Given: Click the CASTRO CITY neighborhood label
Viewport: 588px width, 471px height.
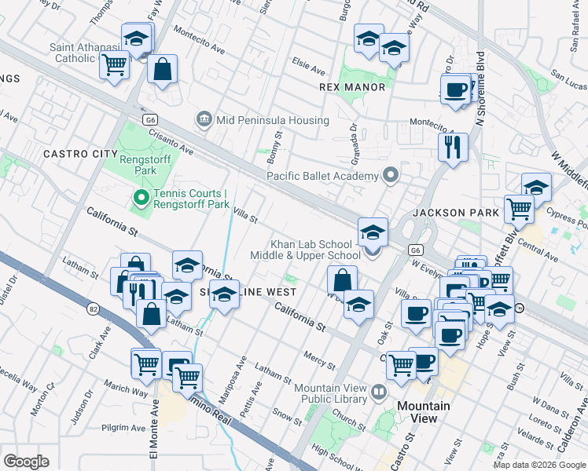Looking at the screenshot, I should tap(81, 154).
